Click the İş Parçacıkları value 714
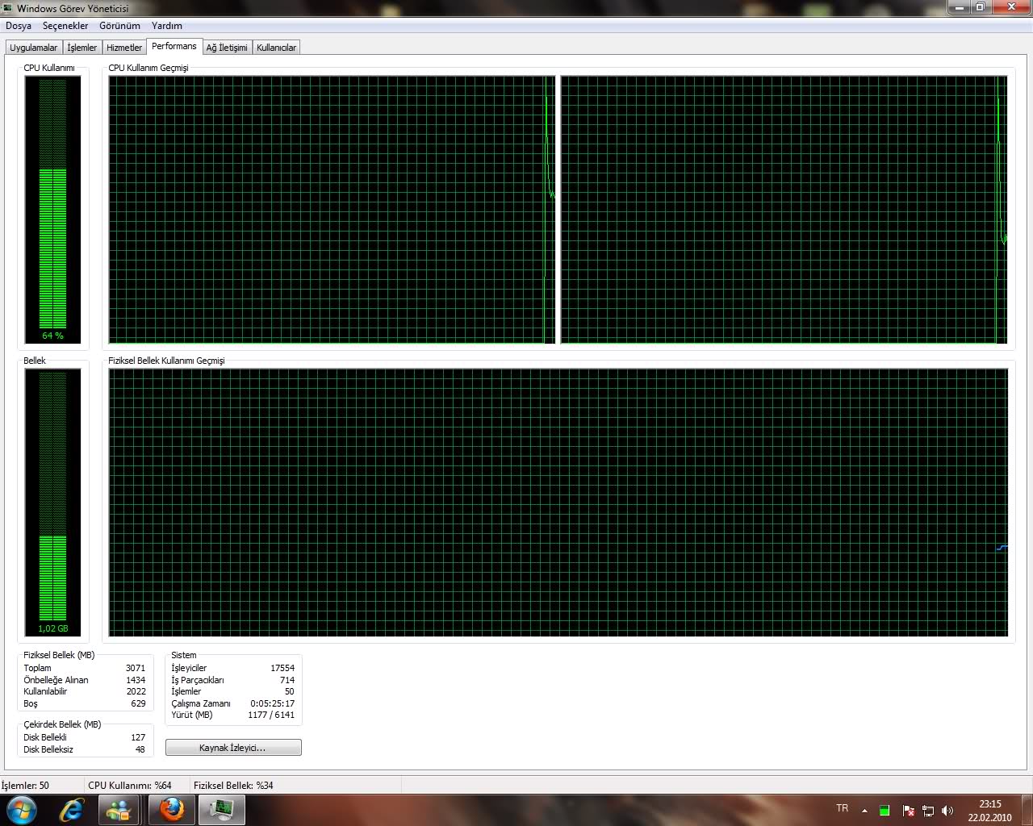 pyautogui.click(x=287, y=680)
